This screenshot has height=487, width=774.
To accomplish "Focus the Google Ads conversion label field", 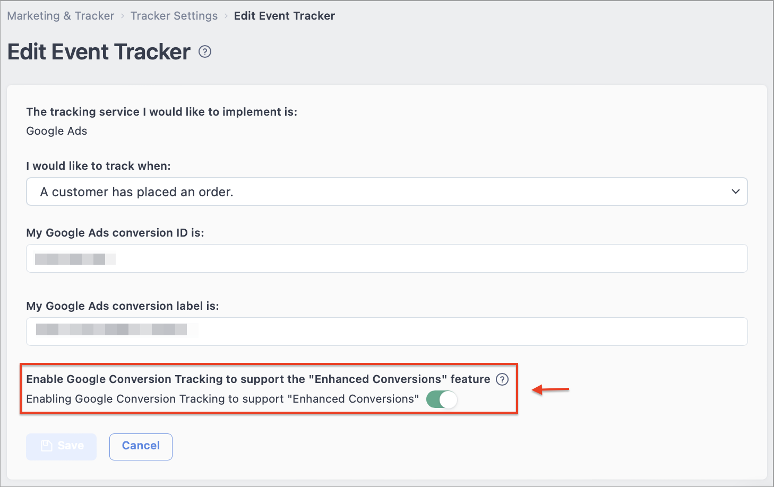I will click(x=387, y=332).
